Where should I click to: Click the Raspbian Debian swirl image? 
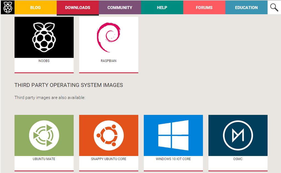coord(109,37)
